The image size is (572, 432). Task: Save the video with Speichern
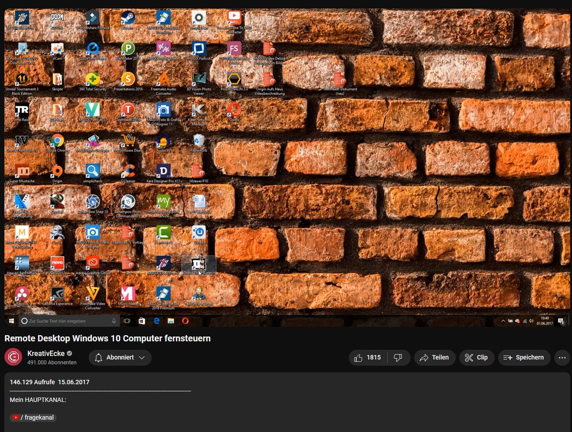click(x=524, y=358)
